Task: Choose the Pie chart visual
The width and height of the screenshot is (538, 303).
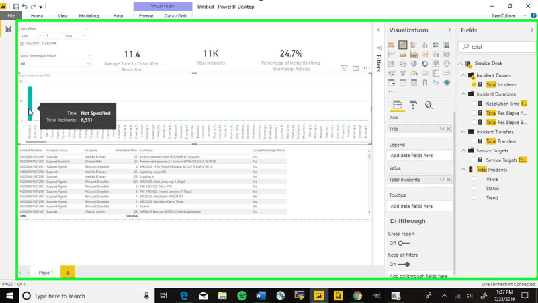Action: [414, 63]
